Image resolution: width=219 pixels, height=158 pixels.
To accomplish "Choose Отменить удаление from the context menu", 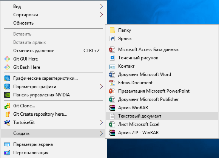I will point(54,51).
